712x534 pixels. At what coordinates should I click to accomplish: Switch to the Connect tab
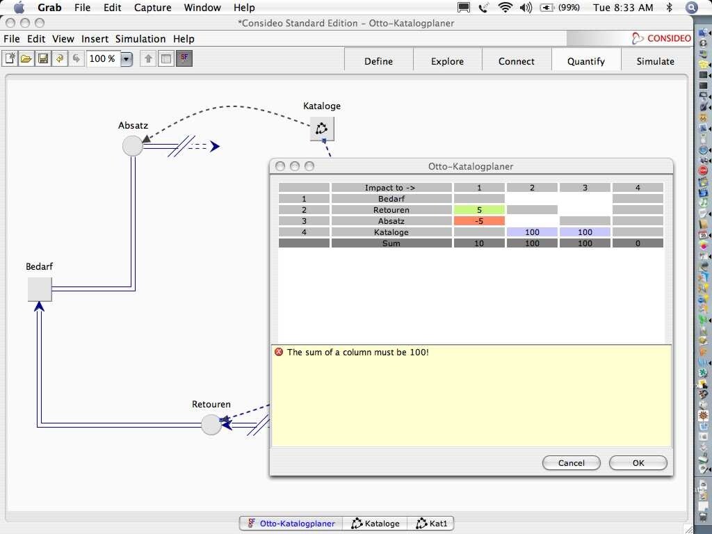[x=516, y=61]
